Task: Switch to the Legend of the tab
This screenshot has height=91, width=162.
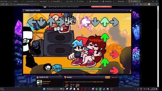Action: pyautogui.click(x=43, y=1)
